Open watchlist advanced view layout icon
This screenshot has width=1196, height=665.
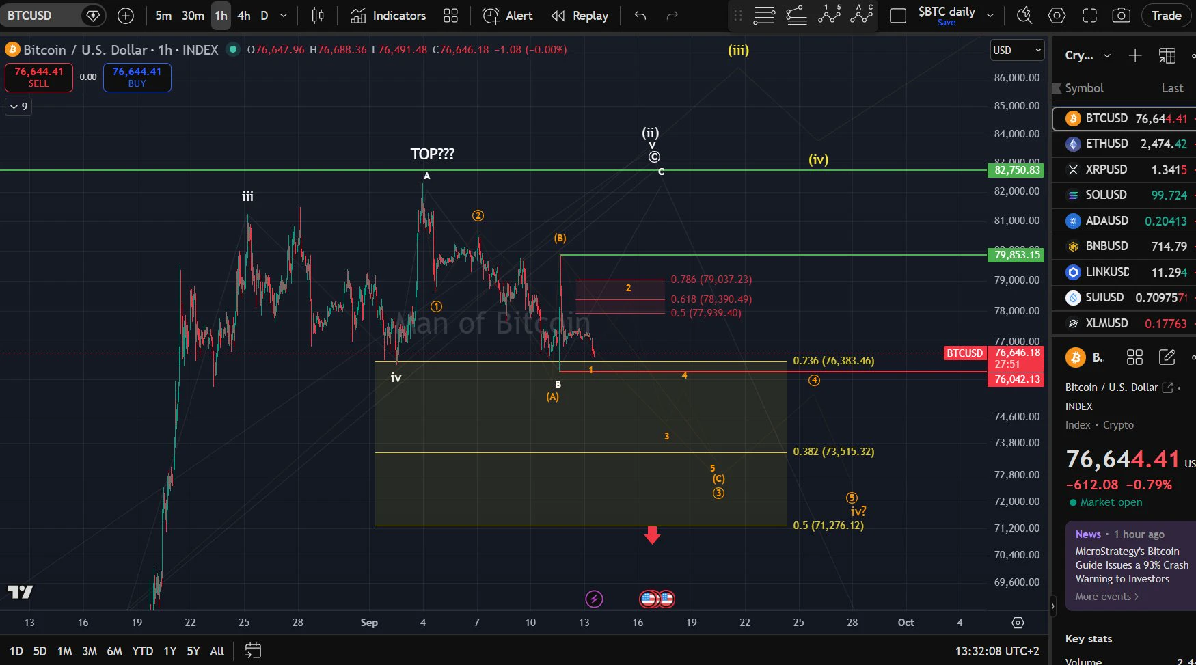tap(1167, 55)
